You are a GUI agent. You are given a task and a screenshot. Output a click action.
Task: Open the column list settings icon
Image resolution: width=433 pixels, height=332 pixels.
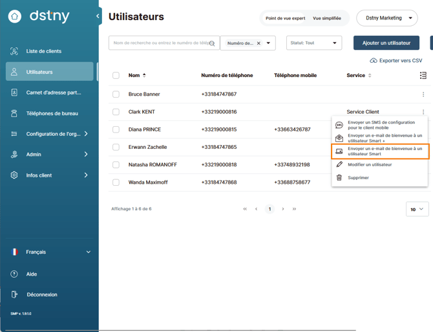tap(423, 75)
